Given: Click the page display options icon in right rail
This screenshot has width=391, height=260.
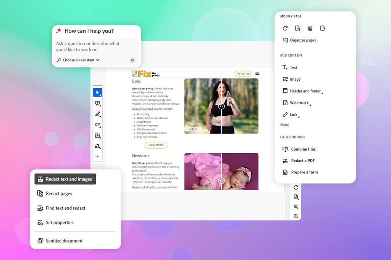Looking at the screenshot, I should (x=296, y=197).
